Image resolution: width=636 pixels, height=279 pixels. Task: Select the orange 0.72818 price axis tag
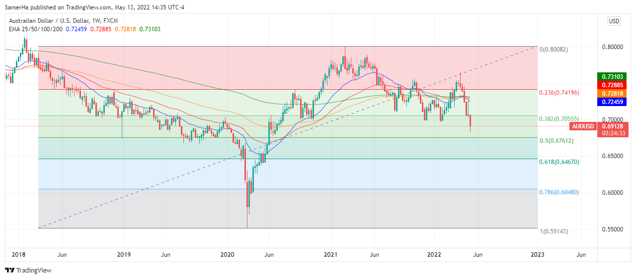click(x=613, y=93)
